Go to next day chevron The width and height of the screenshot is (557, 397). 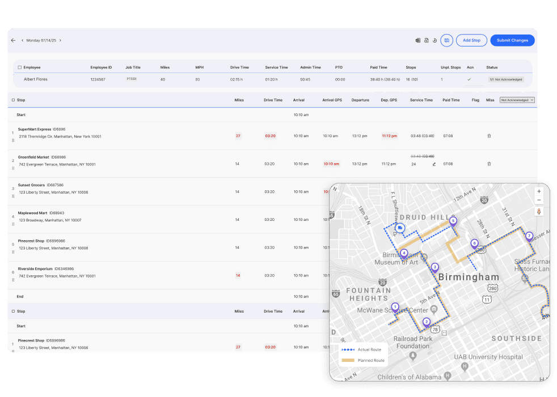pos(60,40)
